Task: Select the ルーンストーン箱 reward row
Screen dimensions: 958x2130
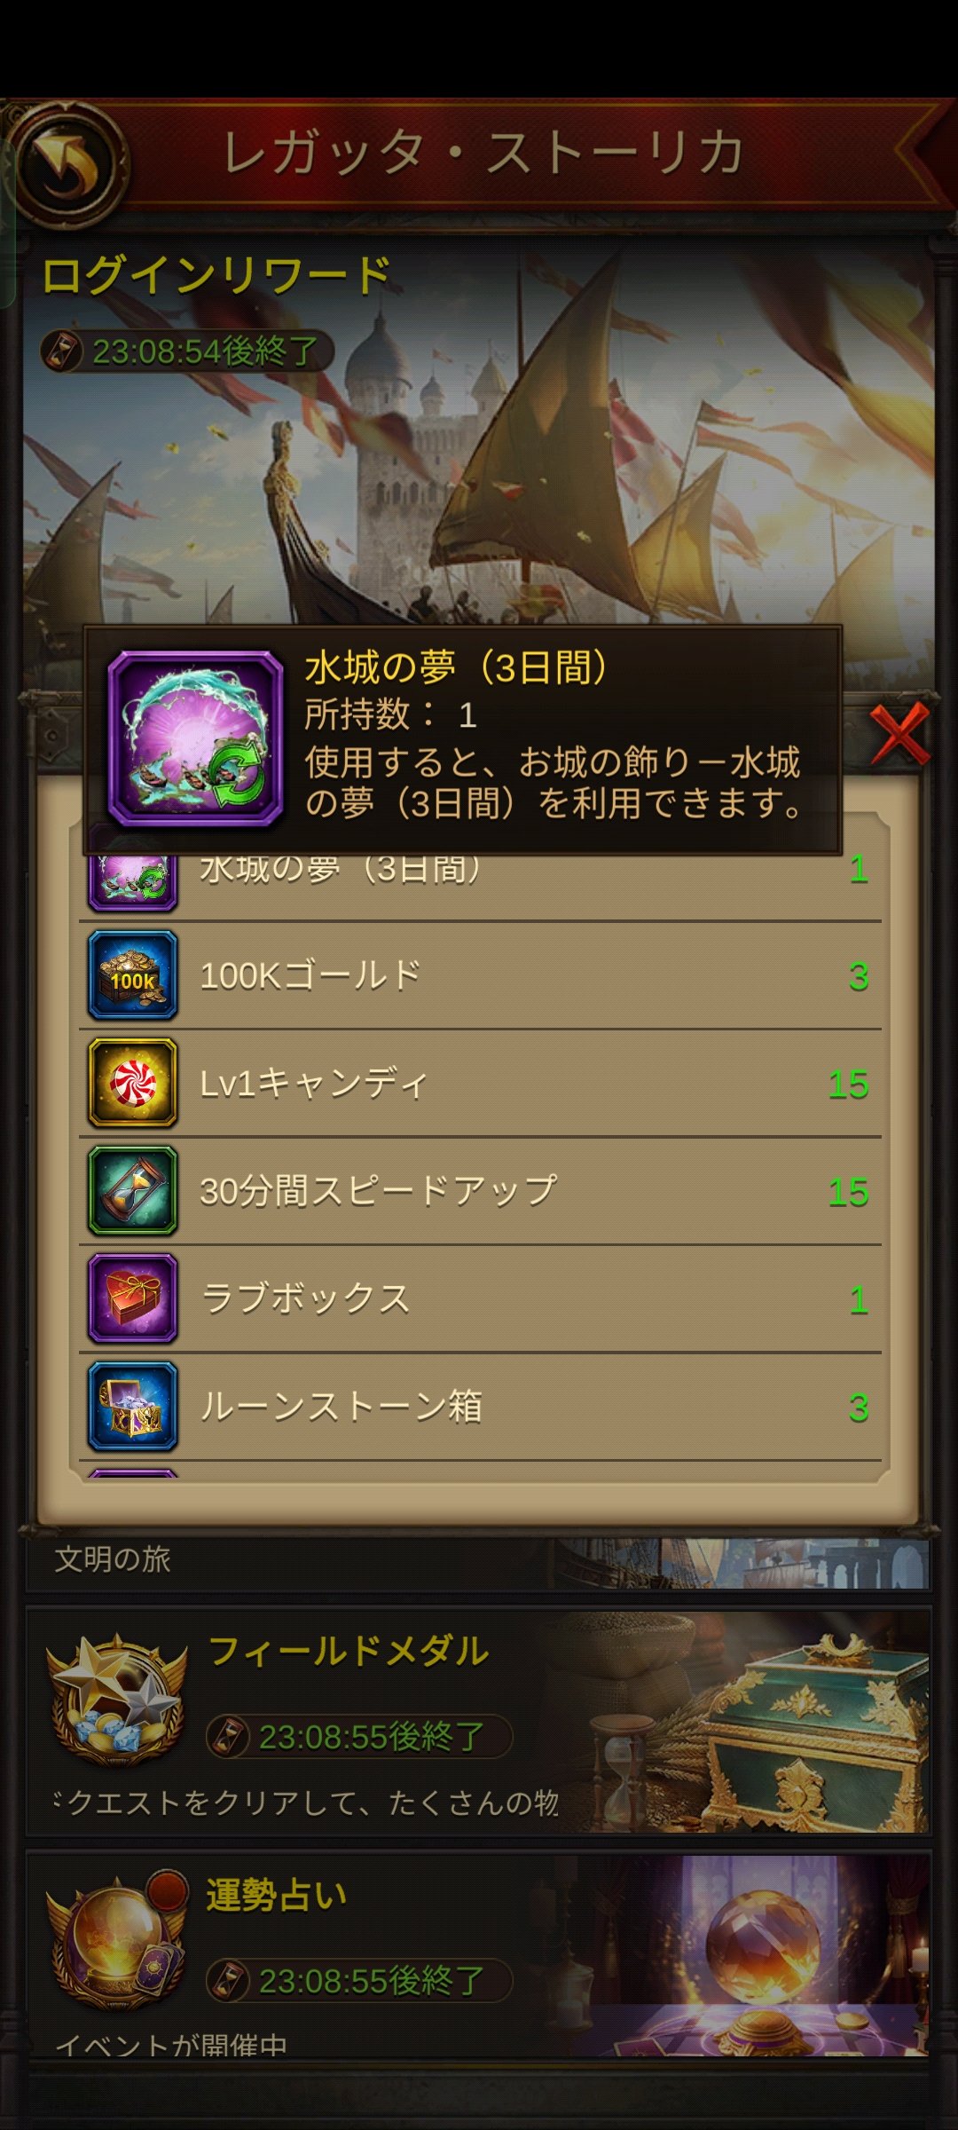Action: [x=480, y=1407]
